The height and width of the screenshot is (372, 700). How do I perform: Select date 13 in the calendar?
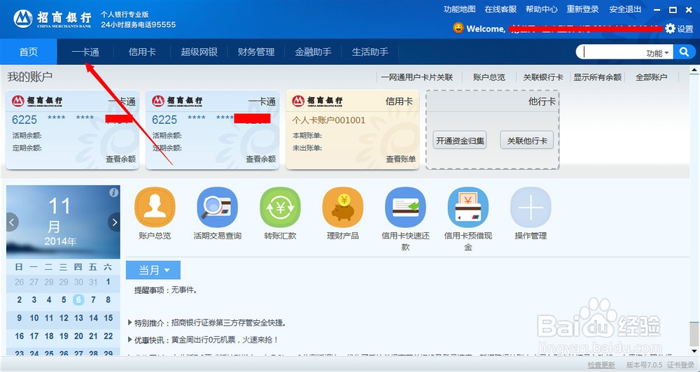coord(78,318)
